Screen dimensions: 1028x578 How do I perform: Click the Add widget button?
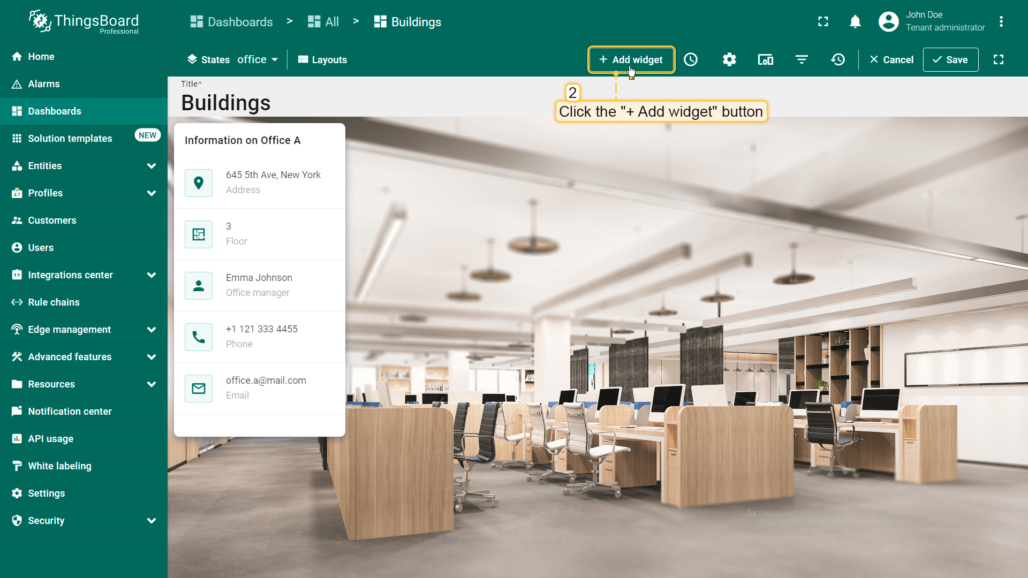point(631,59)
